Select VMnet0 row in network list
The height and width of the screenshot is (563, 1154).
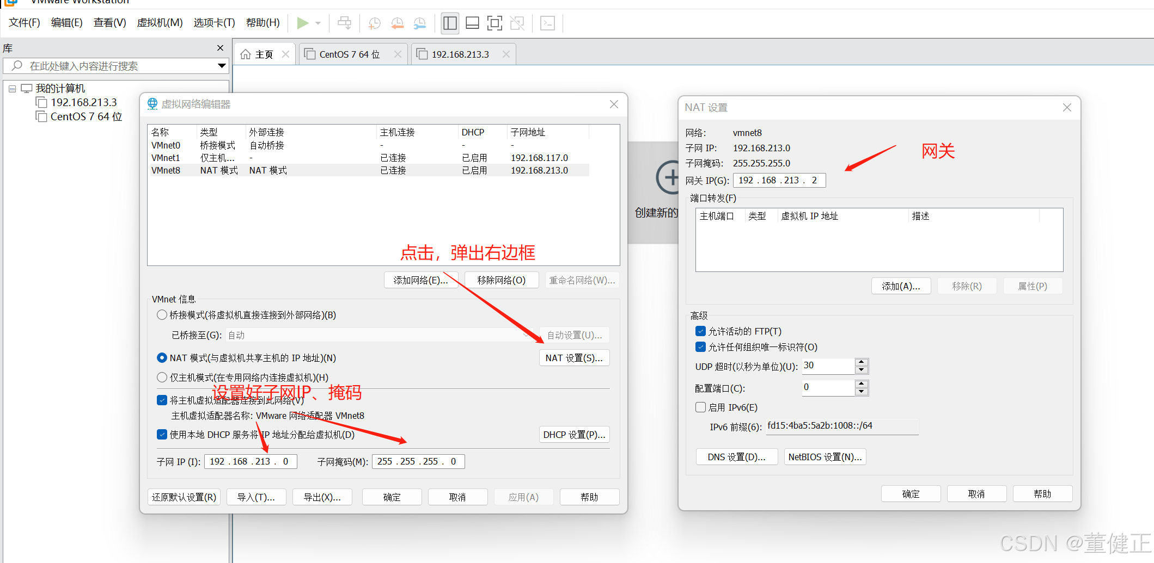coord(370,145)
